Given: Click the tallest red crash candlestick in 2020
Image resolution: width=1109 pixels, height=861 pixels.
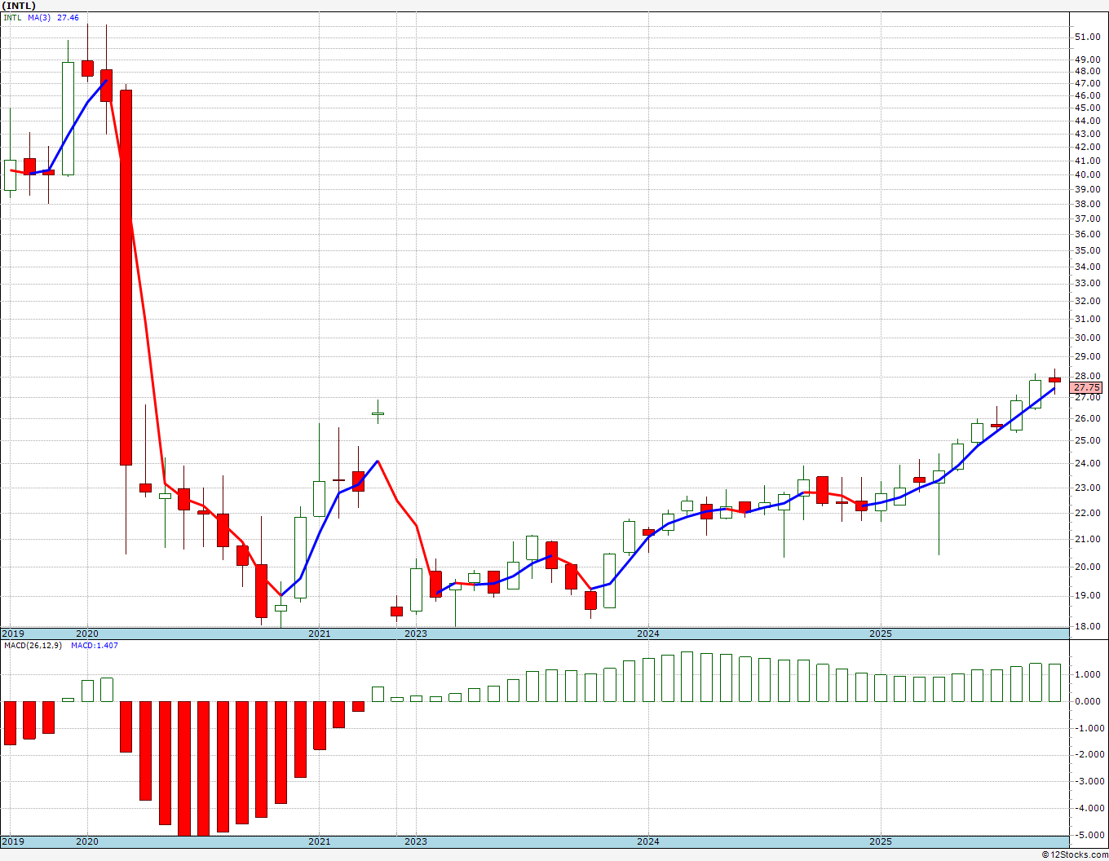Looking at the screenshot, I should (x=126, y=277).
